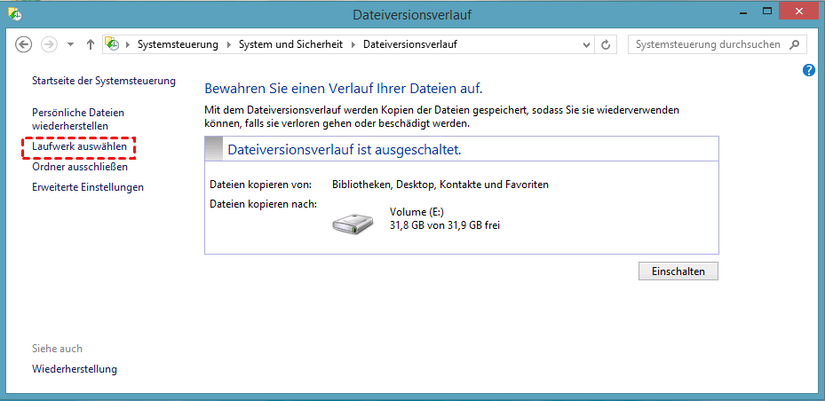Click the Dateiversionsverlauf title bar icon
The width and height of the screenshot is (825, 401).
click(15, 14)
